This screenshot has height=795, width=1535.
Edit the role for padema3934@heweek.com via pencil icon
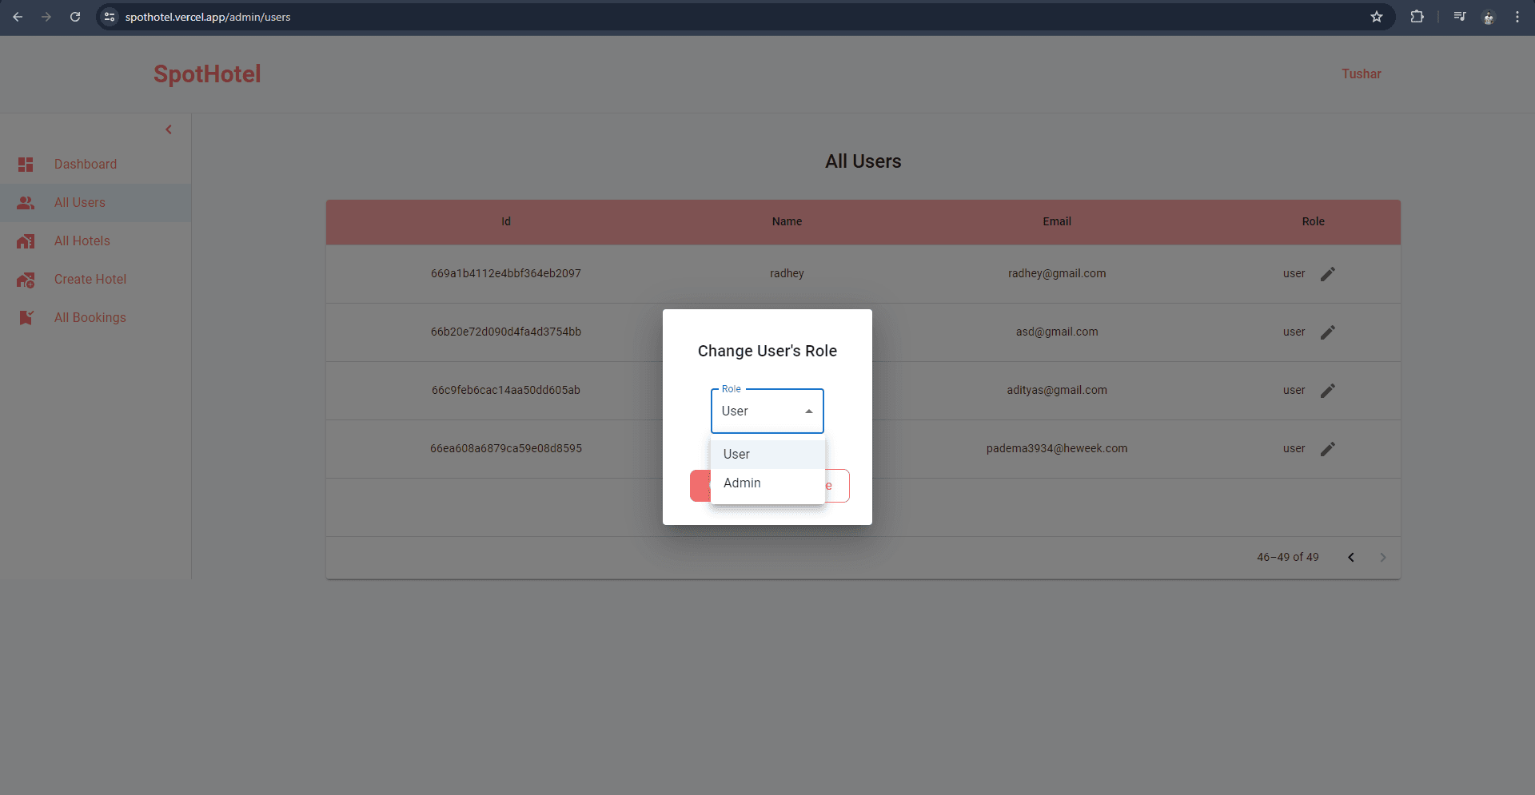[x=1328, y=448]
